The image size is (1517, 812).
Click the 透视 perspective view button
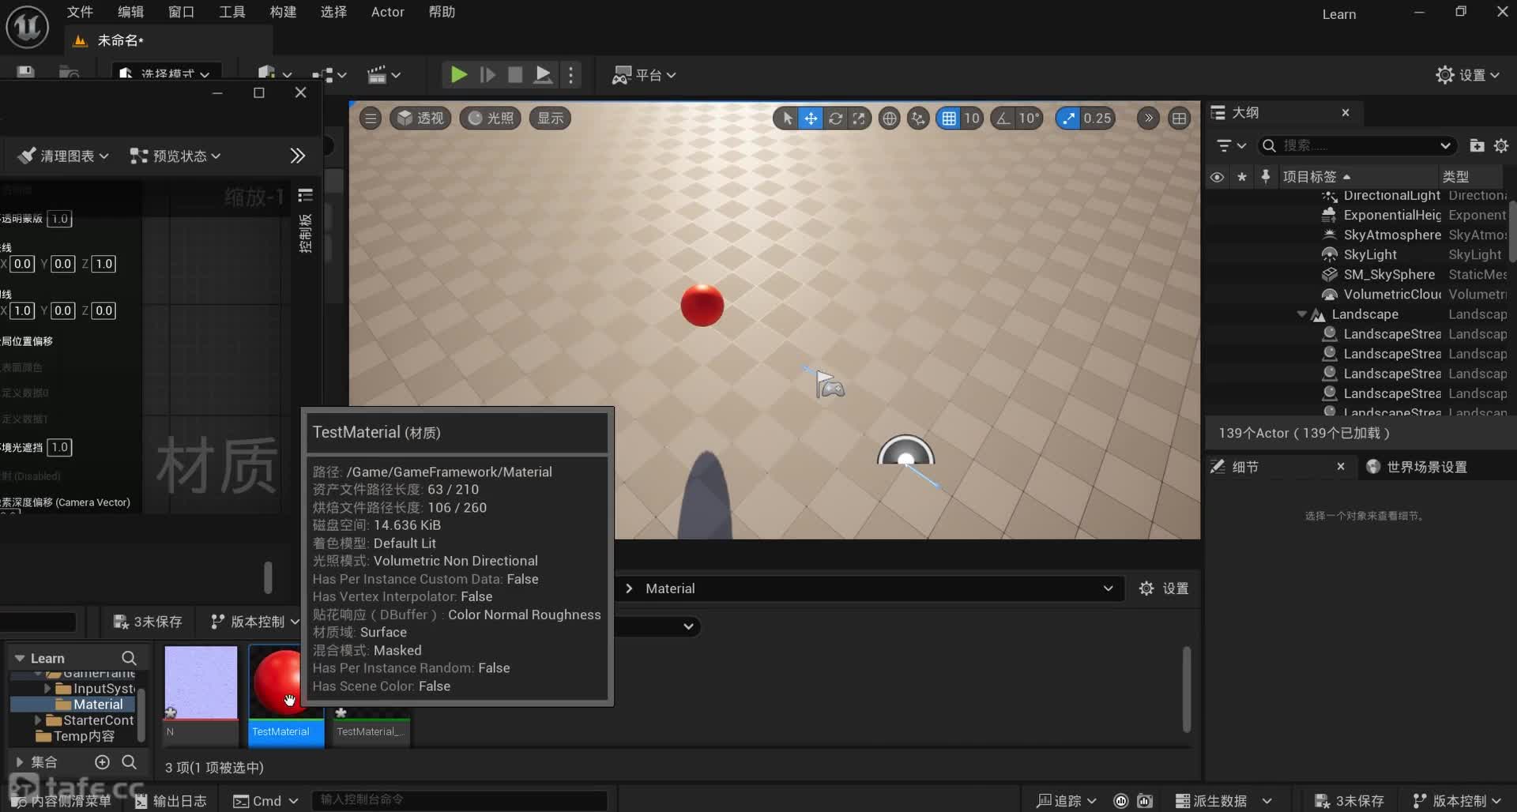pyautogui.click(x=420, y=118)
